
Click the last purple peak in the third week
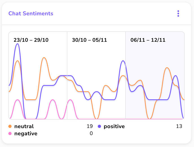click(175, 76)
